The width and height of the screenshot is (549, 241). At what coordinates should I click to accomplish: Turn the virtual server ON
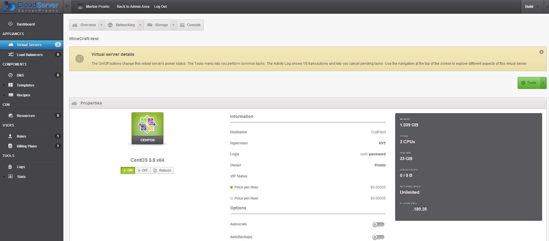pos(128,170)
